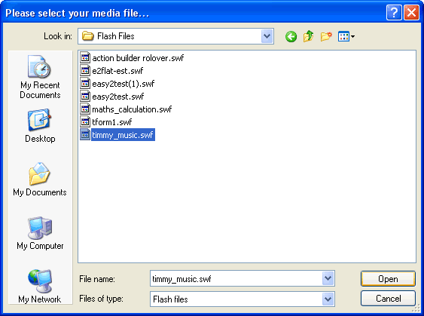Go back using the green arrow icon
424x316 pixels.
291,36
